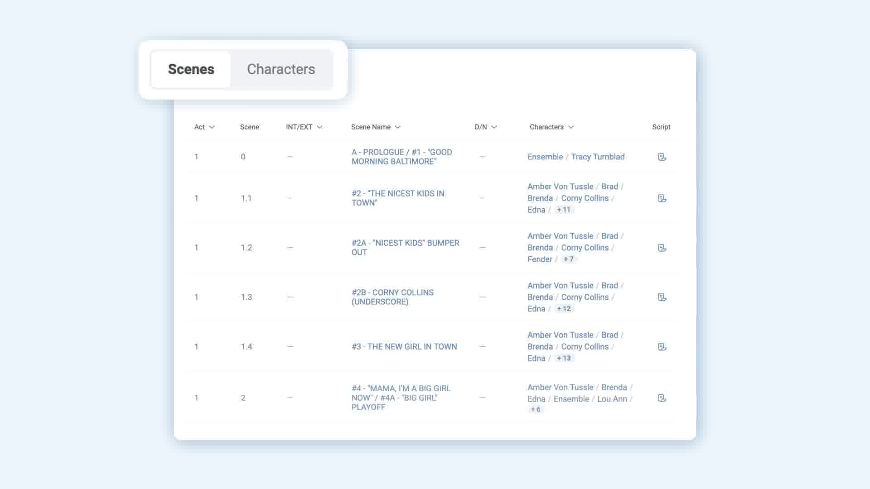The width and height of the screenshot is (870, 489).
Task: Open script icon for scene 2
Action: point(662,398)
